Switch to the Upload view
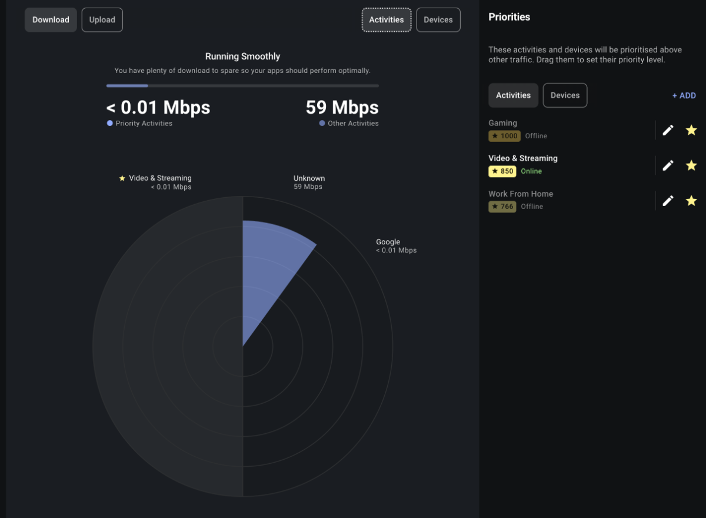Screen dimensions: 706x518 click(x=102, y=19)
